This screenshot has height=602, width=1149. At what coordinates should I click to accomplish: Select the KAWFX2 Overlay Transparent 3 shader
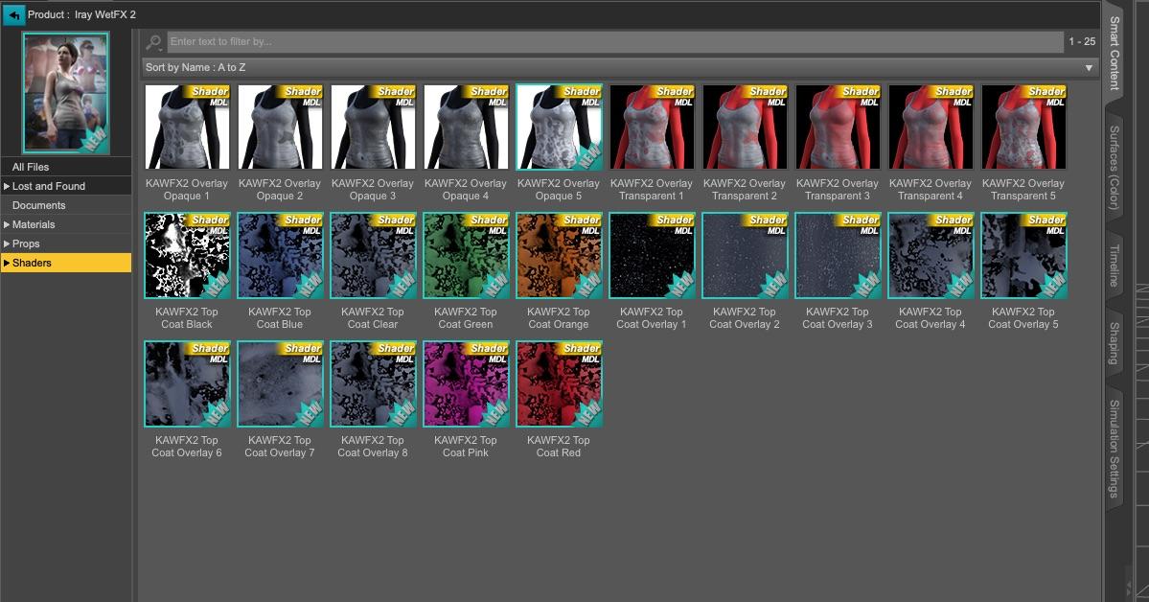pos(839,127)
